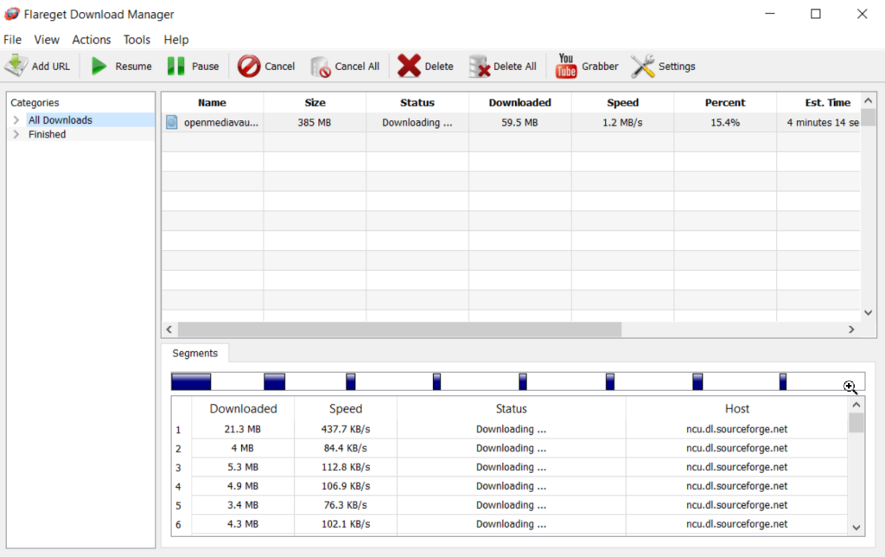Click the red X Delete icon

(x=409, y=66)
